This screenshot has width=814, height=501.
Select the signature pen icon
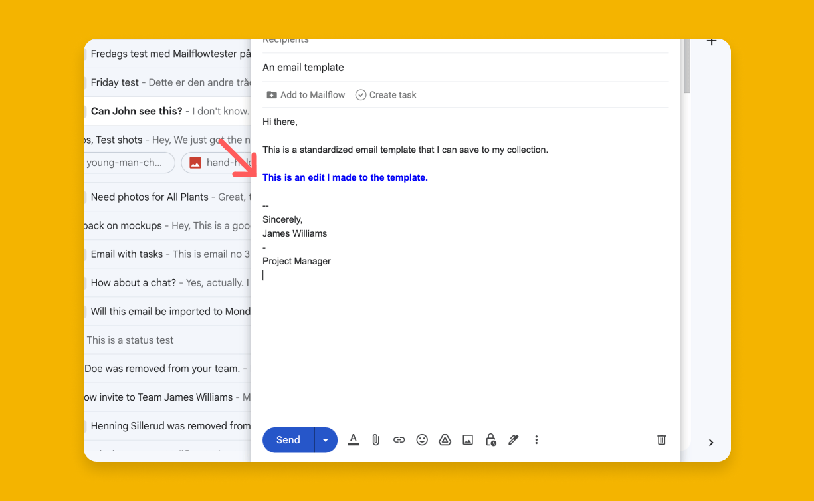click(x=513, y=439)
